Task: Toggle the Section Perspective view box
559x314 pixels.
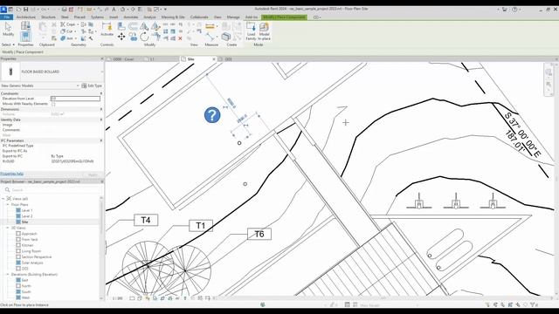Action: [18, 256]
